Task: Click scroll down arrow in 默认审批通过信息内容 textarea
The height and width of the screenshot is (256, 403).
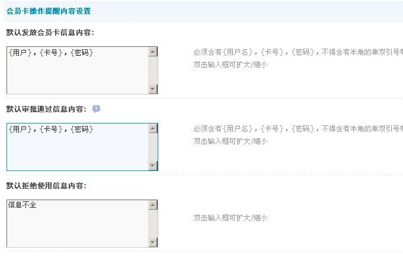Action: [153, 166]
